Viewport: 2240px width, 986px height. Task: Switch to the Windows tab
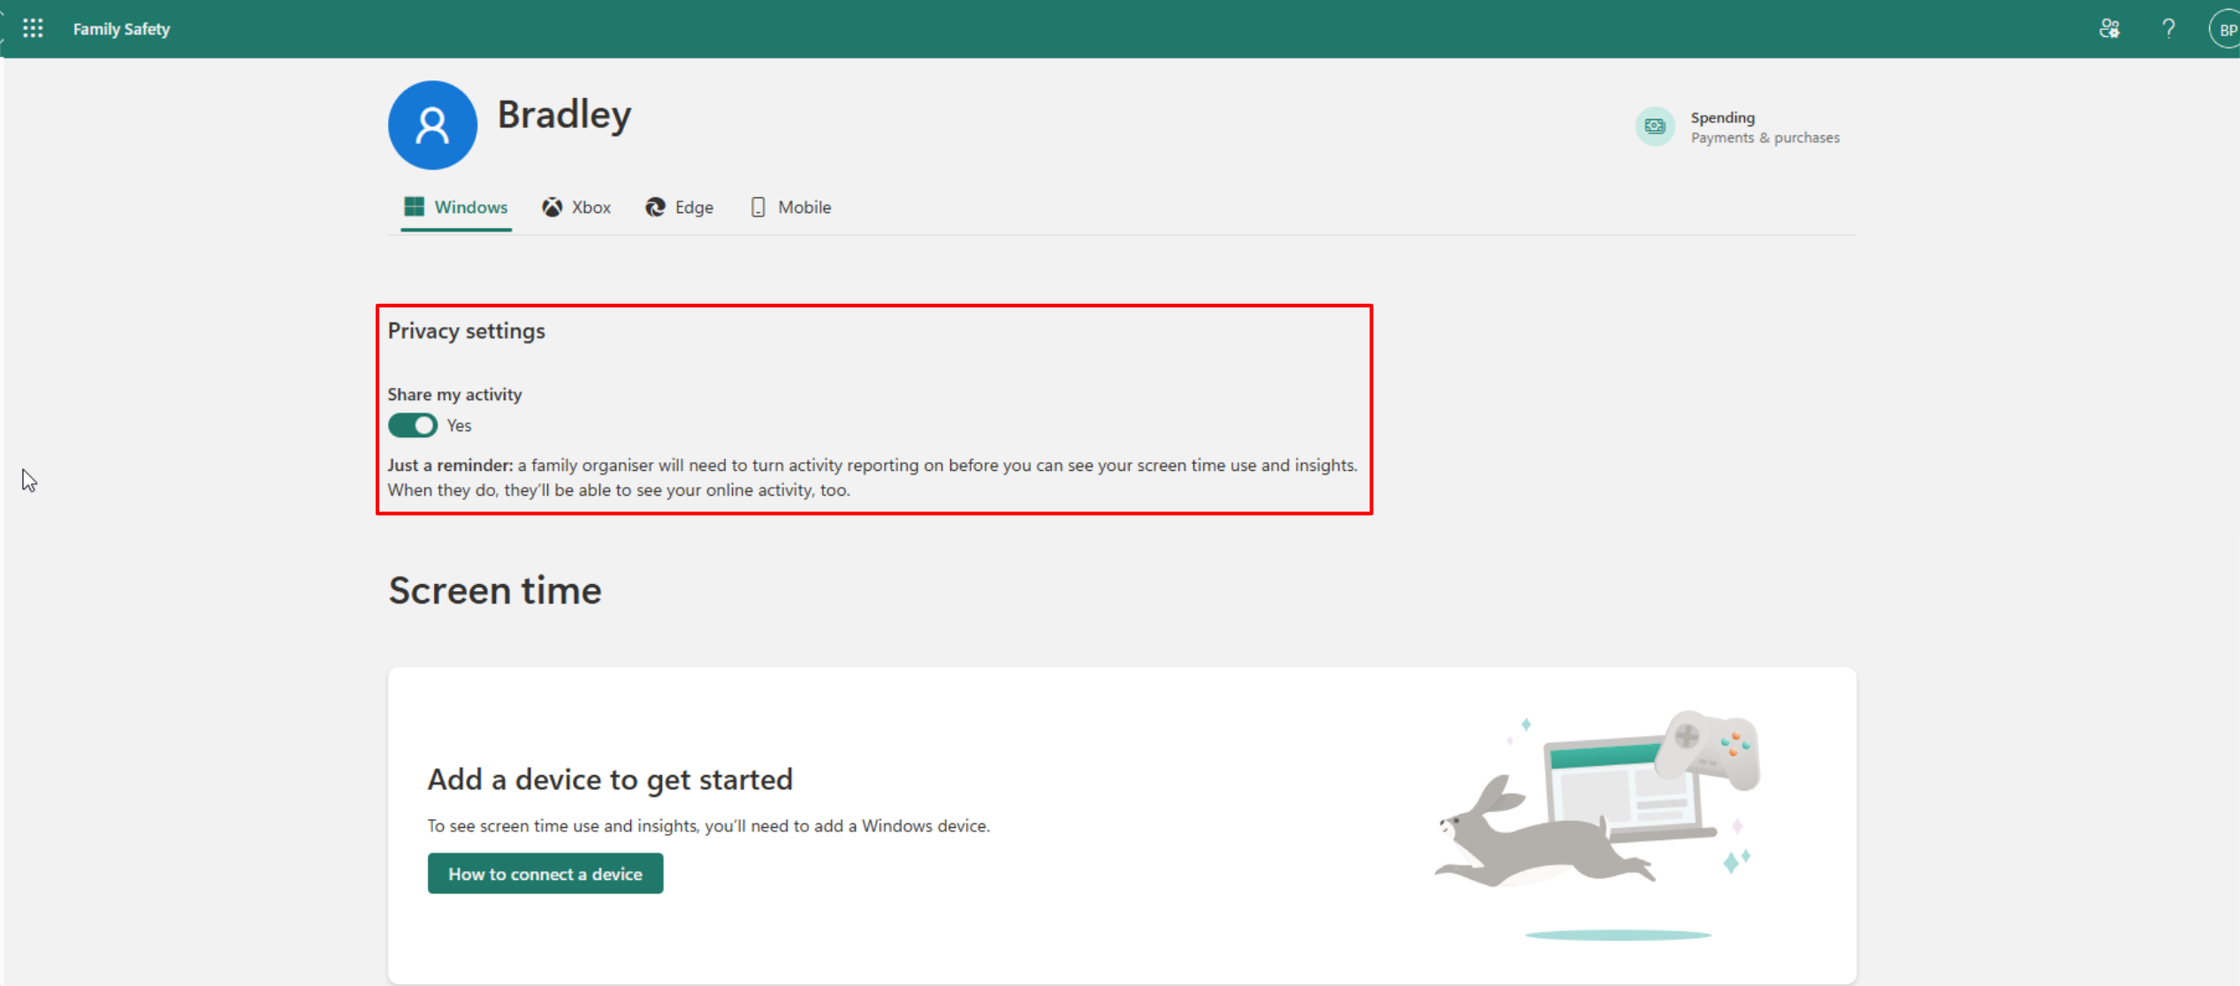pyautogui.click(x=470, y=208)
